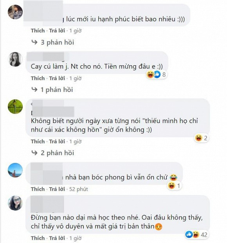Screen dimensions: 227x243
Task: Open profile photo of first commenter
Action: (15, 12)
